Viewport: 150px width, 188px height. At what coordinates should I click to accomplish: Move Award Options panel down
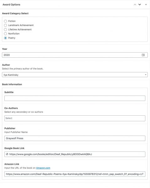click(140, 5)
